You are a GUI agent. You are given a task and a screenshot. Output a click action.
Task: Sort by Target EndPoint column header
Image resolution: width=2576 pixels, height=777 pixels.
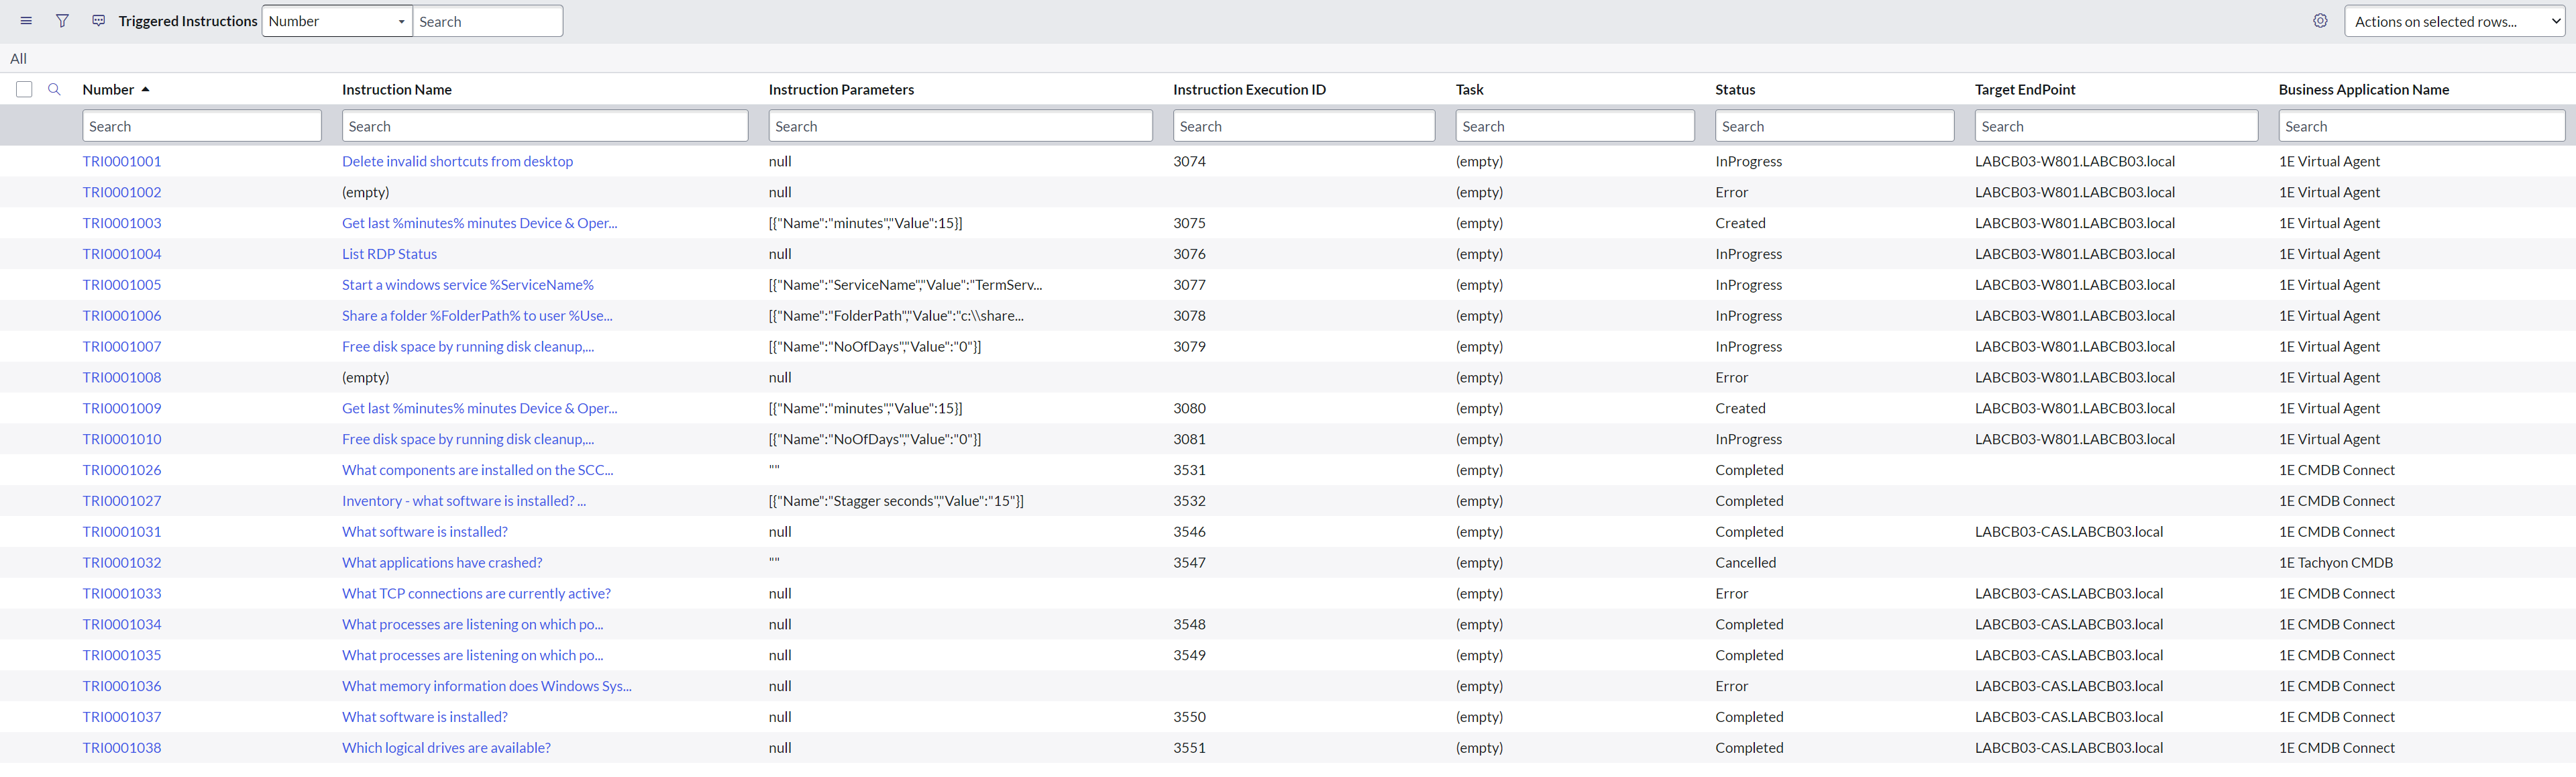[2025, 90]
